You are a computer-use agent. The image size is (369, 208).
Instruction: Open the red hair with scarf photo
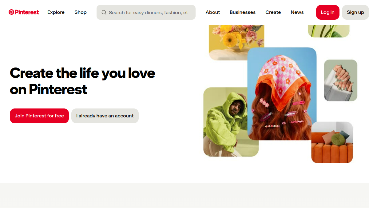pos(282,94)
